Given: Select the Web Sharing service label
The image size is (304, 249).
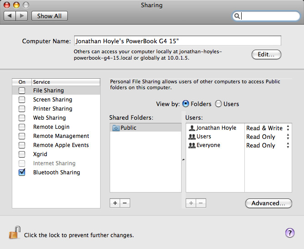Looking at the screenshot, I should [50, 118].
